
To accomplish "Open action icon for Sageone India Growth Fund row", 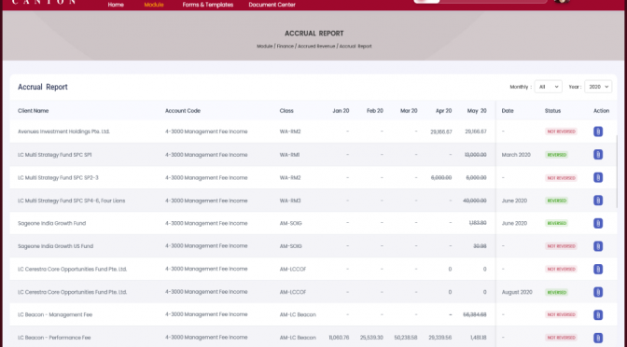I will click(598, 224).
